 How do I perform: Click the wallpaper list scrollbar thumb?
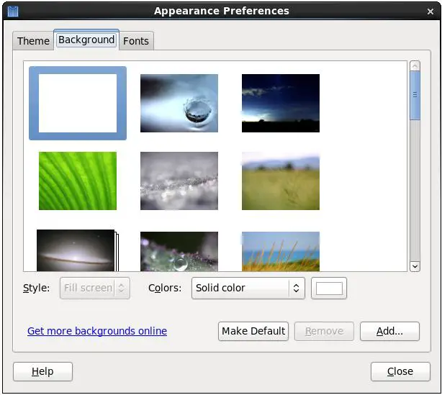pos(415,96)
